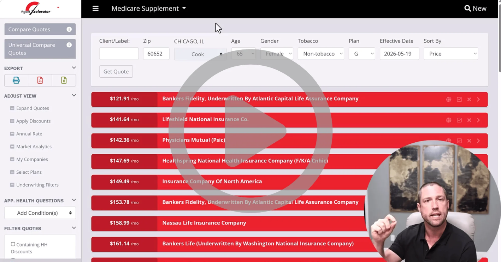Click the $142.36 /mo price cell
501x262 pixels.
click(x=124, y=141)
